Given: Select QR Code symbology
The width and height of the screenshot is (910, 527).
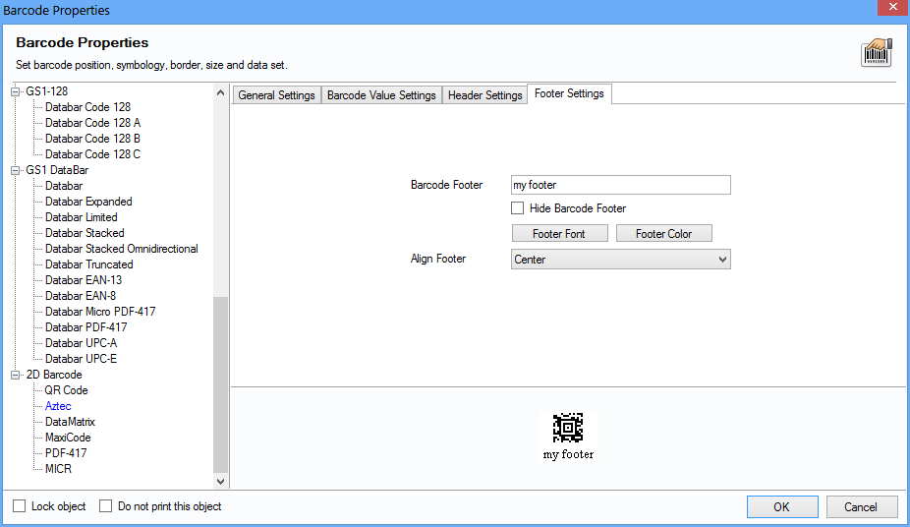Looking at the screenshot, I should point(66,390).
